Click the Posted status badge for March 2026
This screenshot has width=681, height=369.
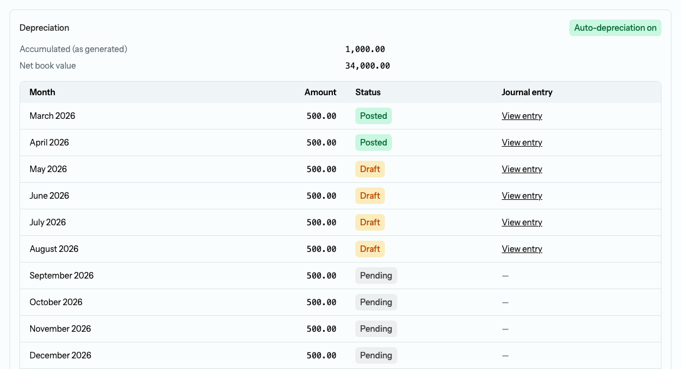point(374,116)
